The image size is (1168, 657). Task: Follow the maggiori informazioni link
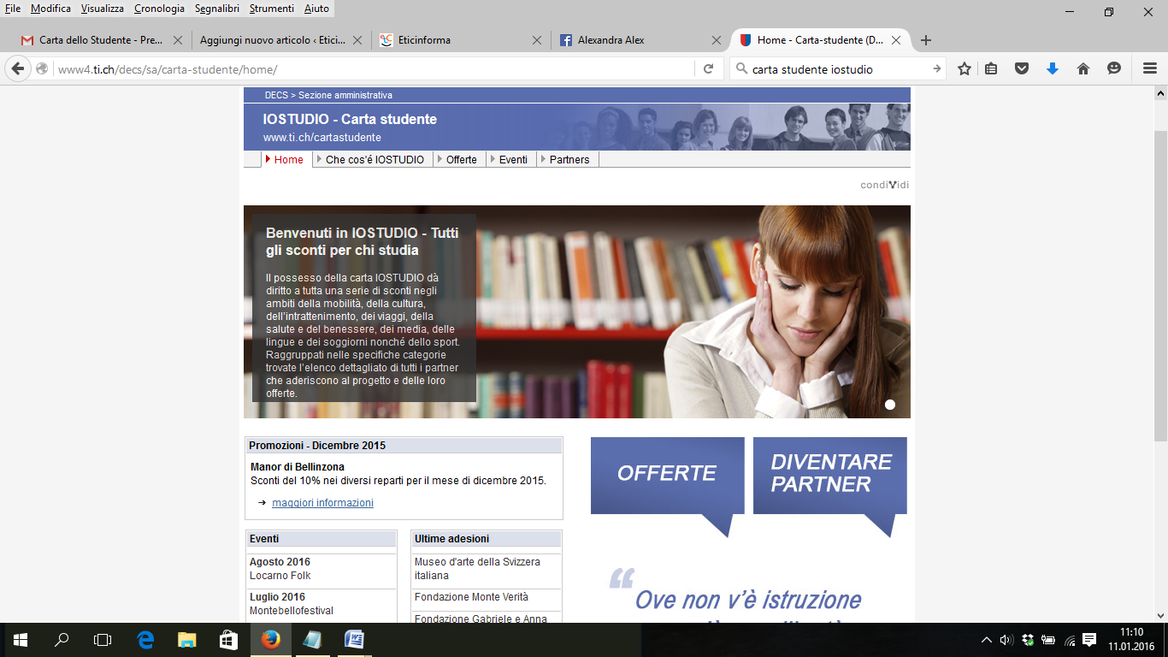pyautogui.click(x=322, y=503)
